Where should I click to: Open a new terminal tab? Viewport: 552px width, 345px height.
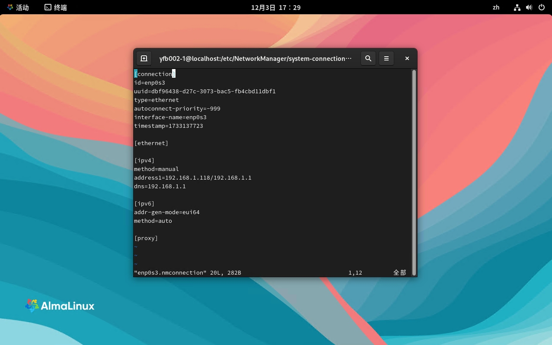tap(144, 58)
